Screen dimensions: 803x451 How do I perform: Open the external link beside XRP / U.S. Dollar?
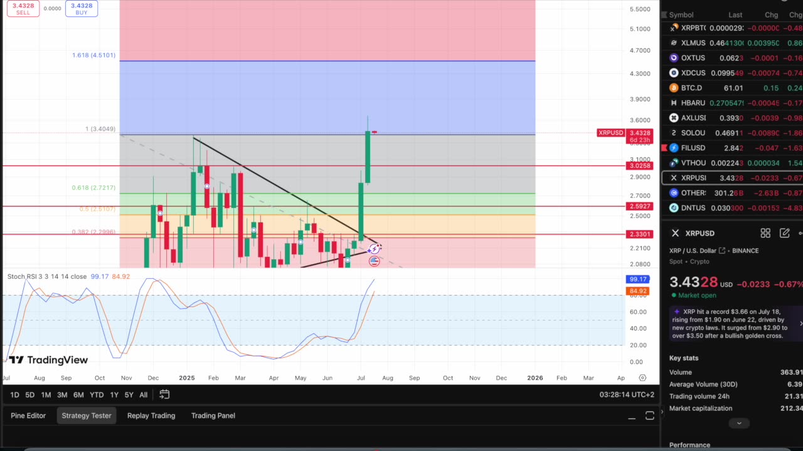pos(722,251)
